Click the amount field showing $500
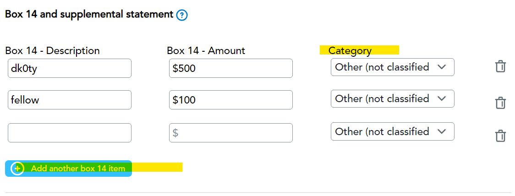 [230, 68]
